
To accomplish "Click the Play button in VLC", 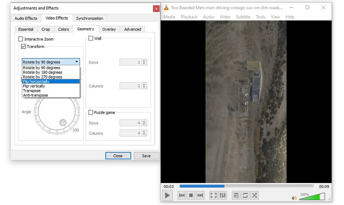I will click(167, 196).
